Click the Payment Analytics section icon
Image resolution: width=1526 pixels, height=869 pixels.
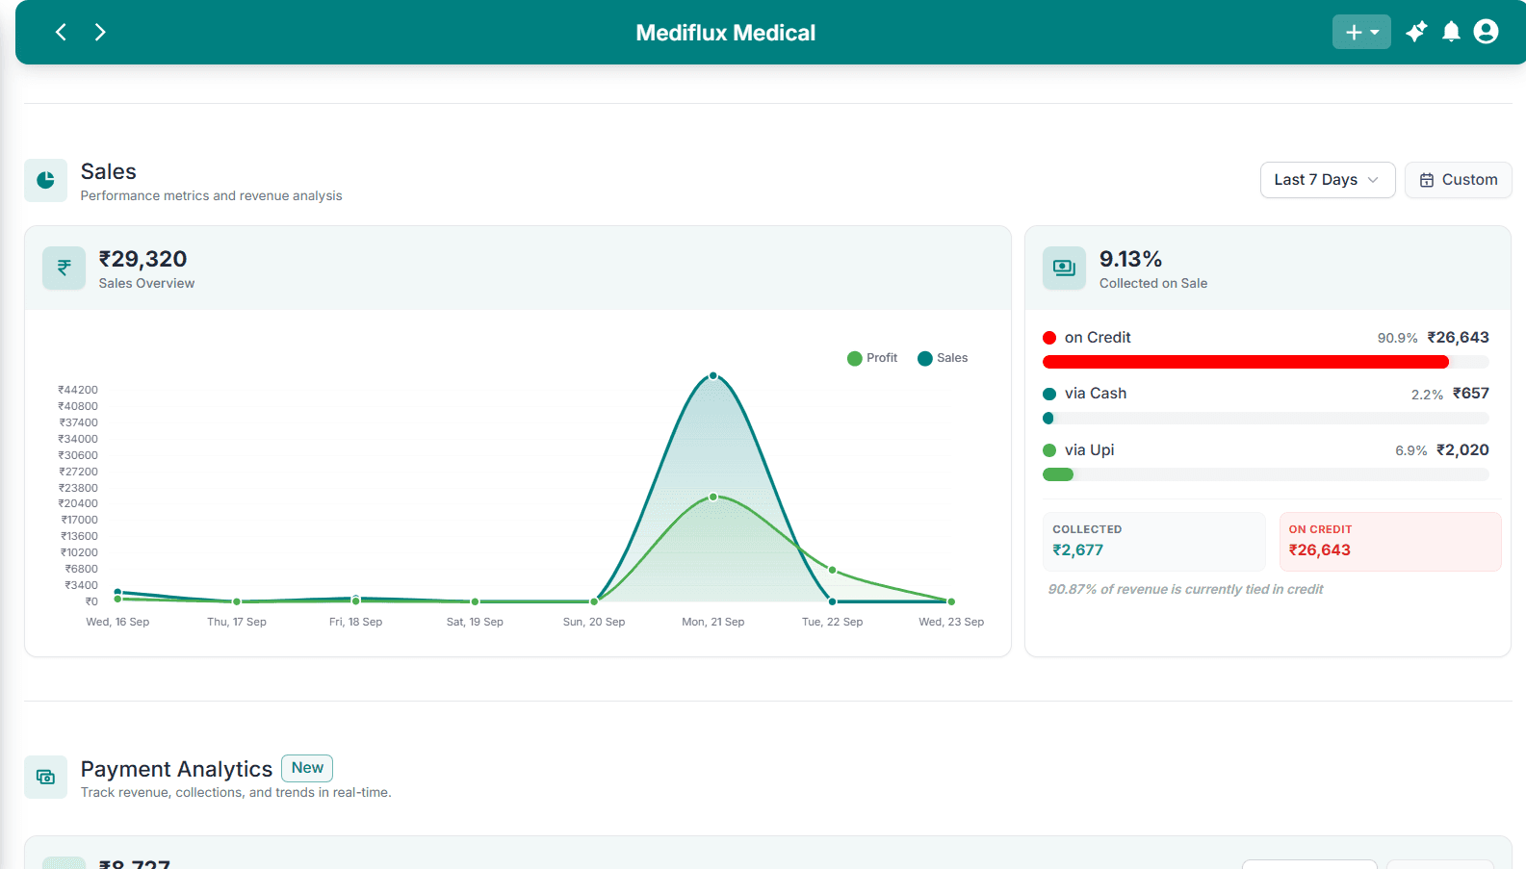45,777
